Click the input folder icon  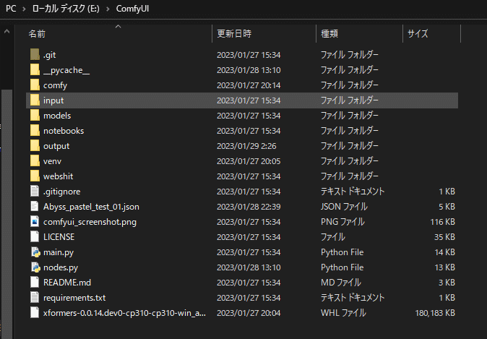click(35, 100)
